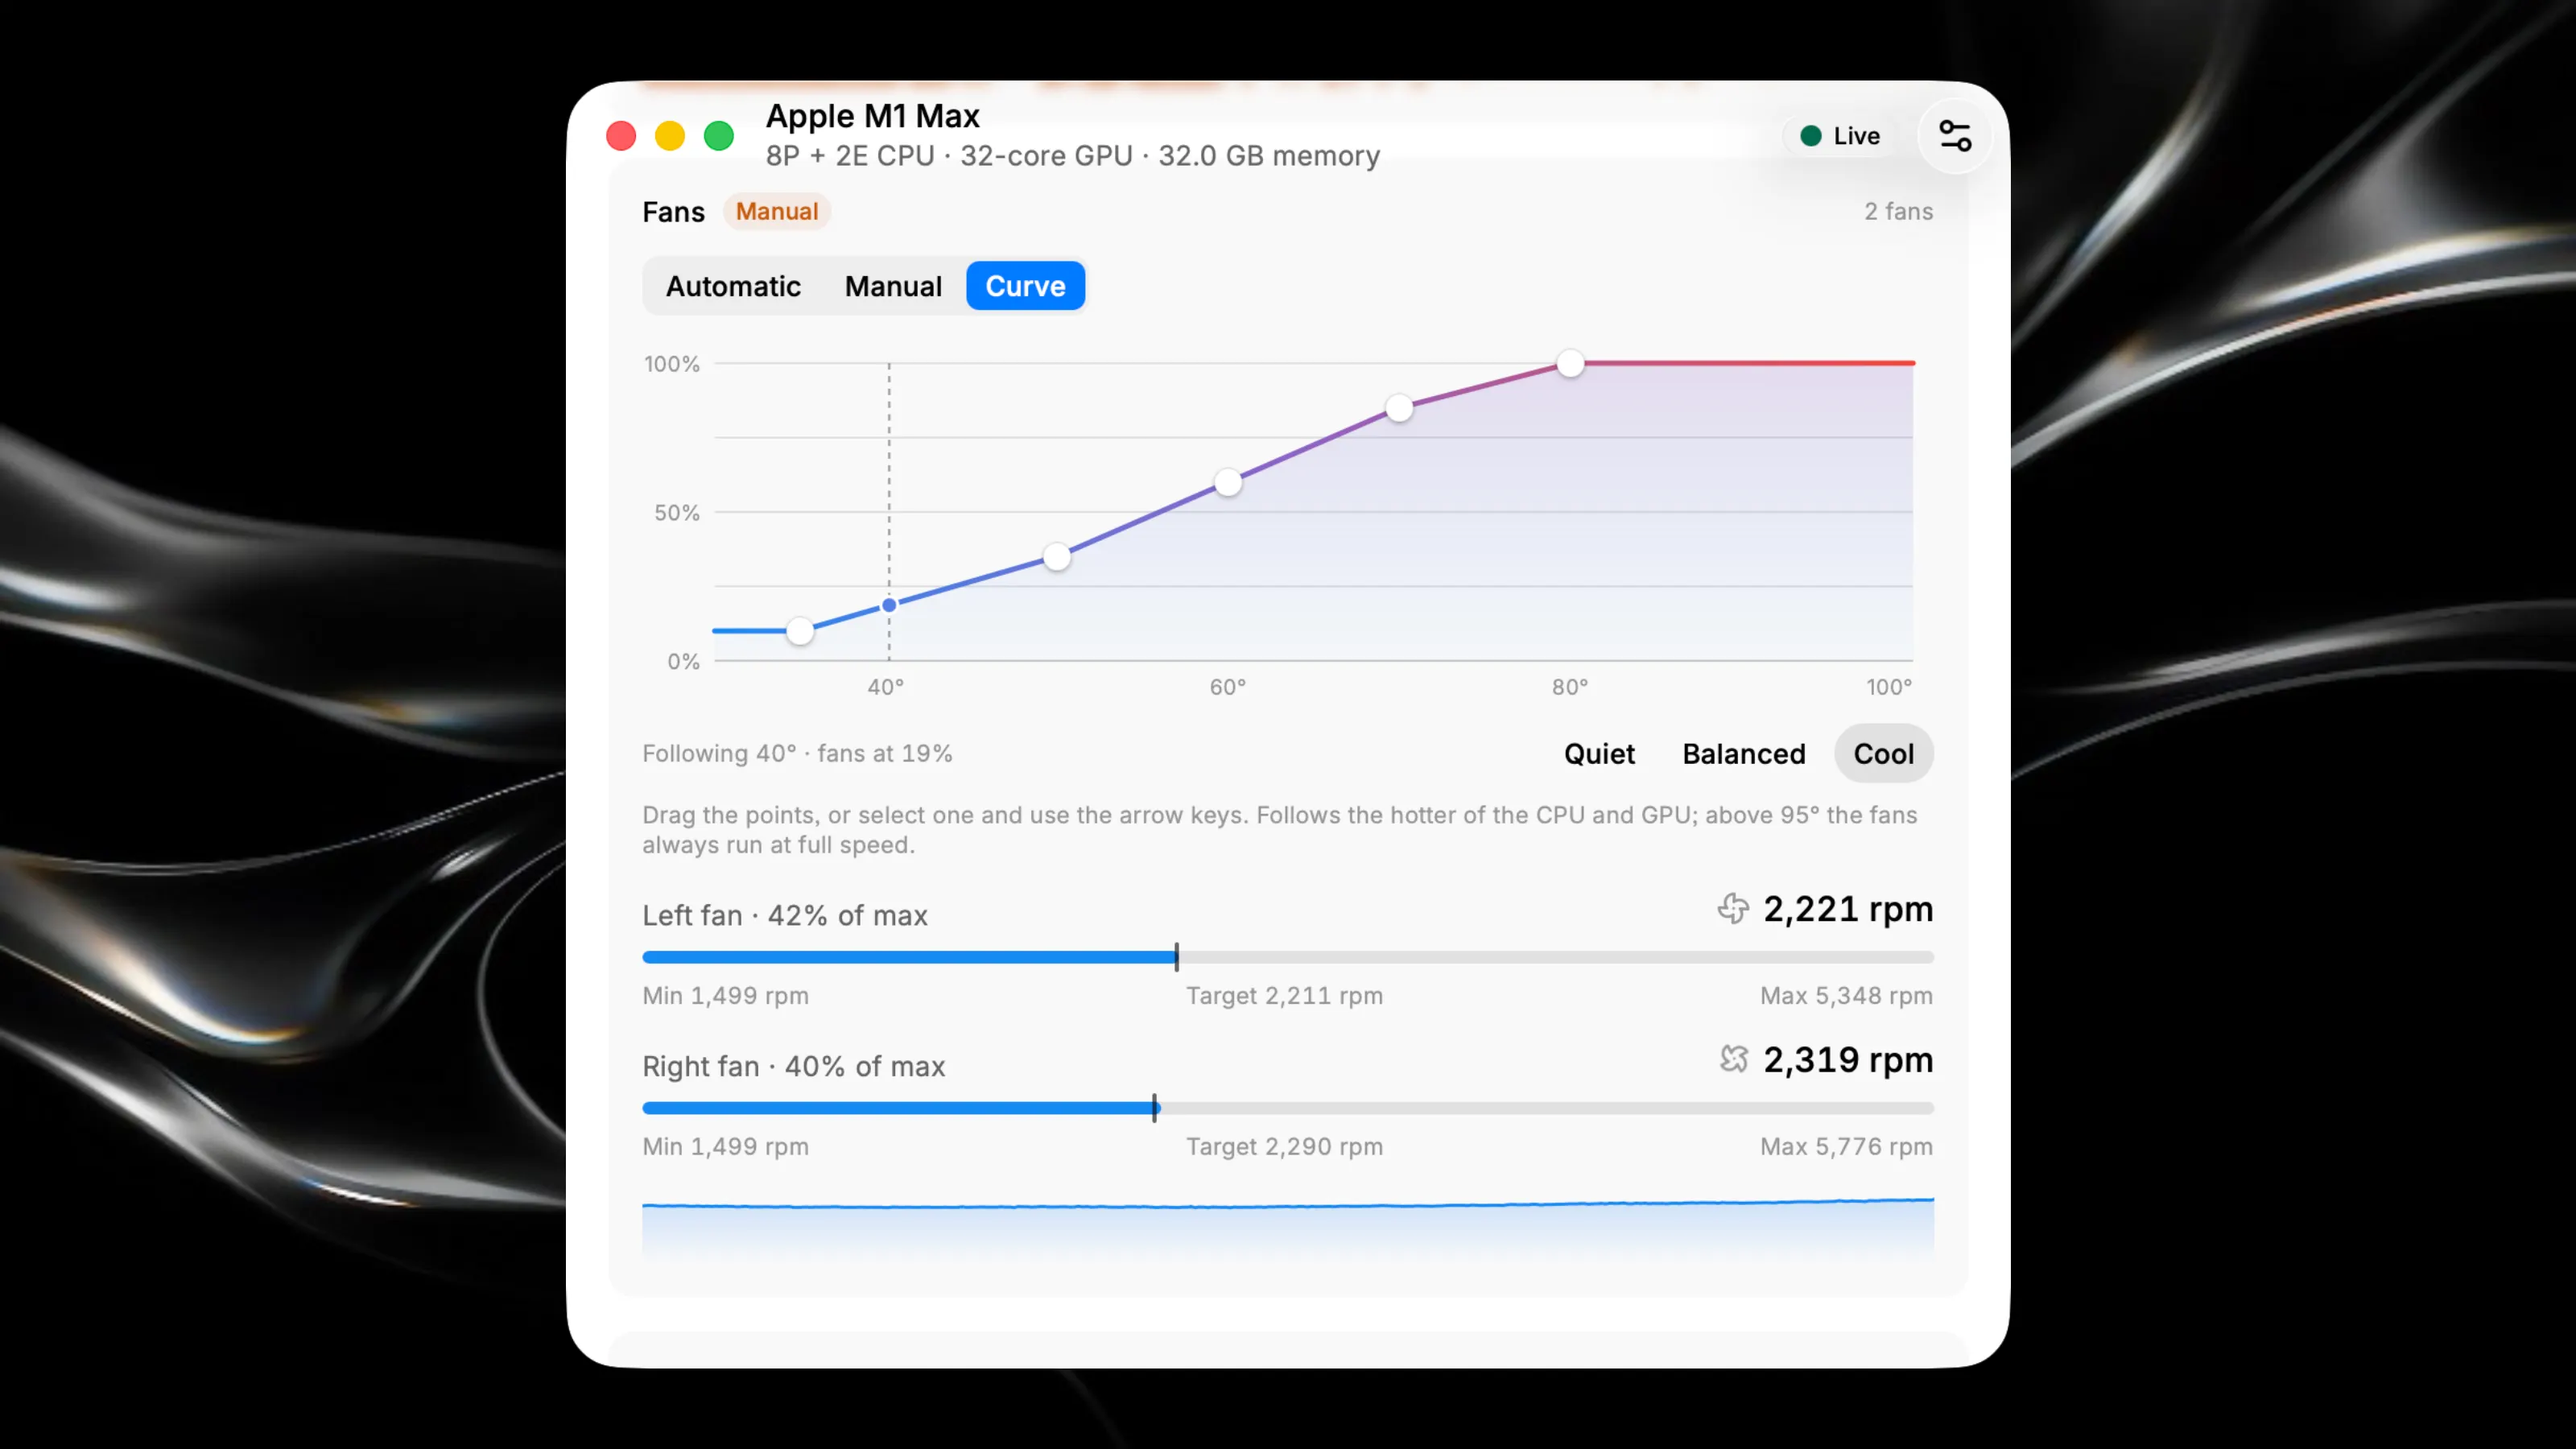Click 'Right fan · 40% of max' label

[794, 1066]
